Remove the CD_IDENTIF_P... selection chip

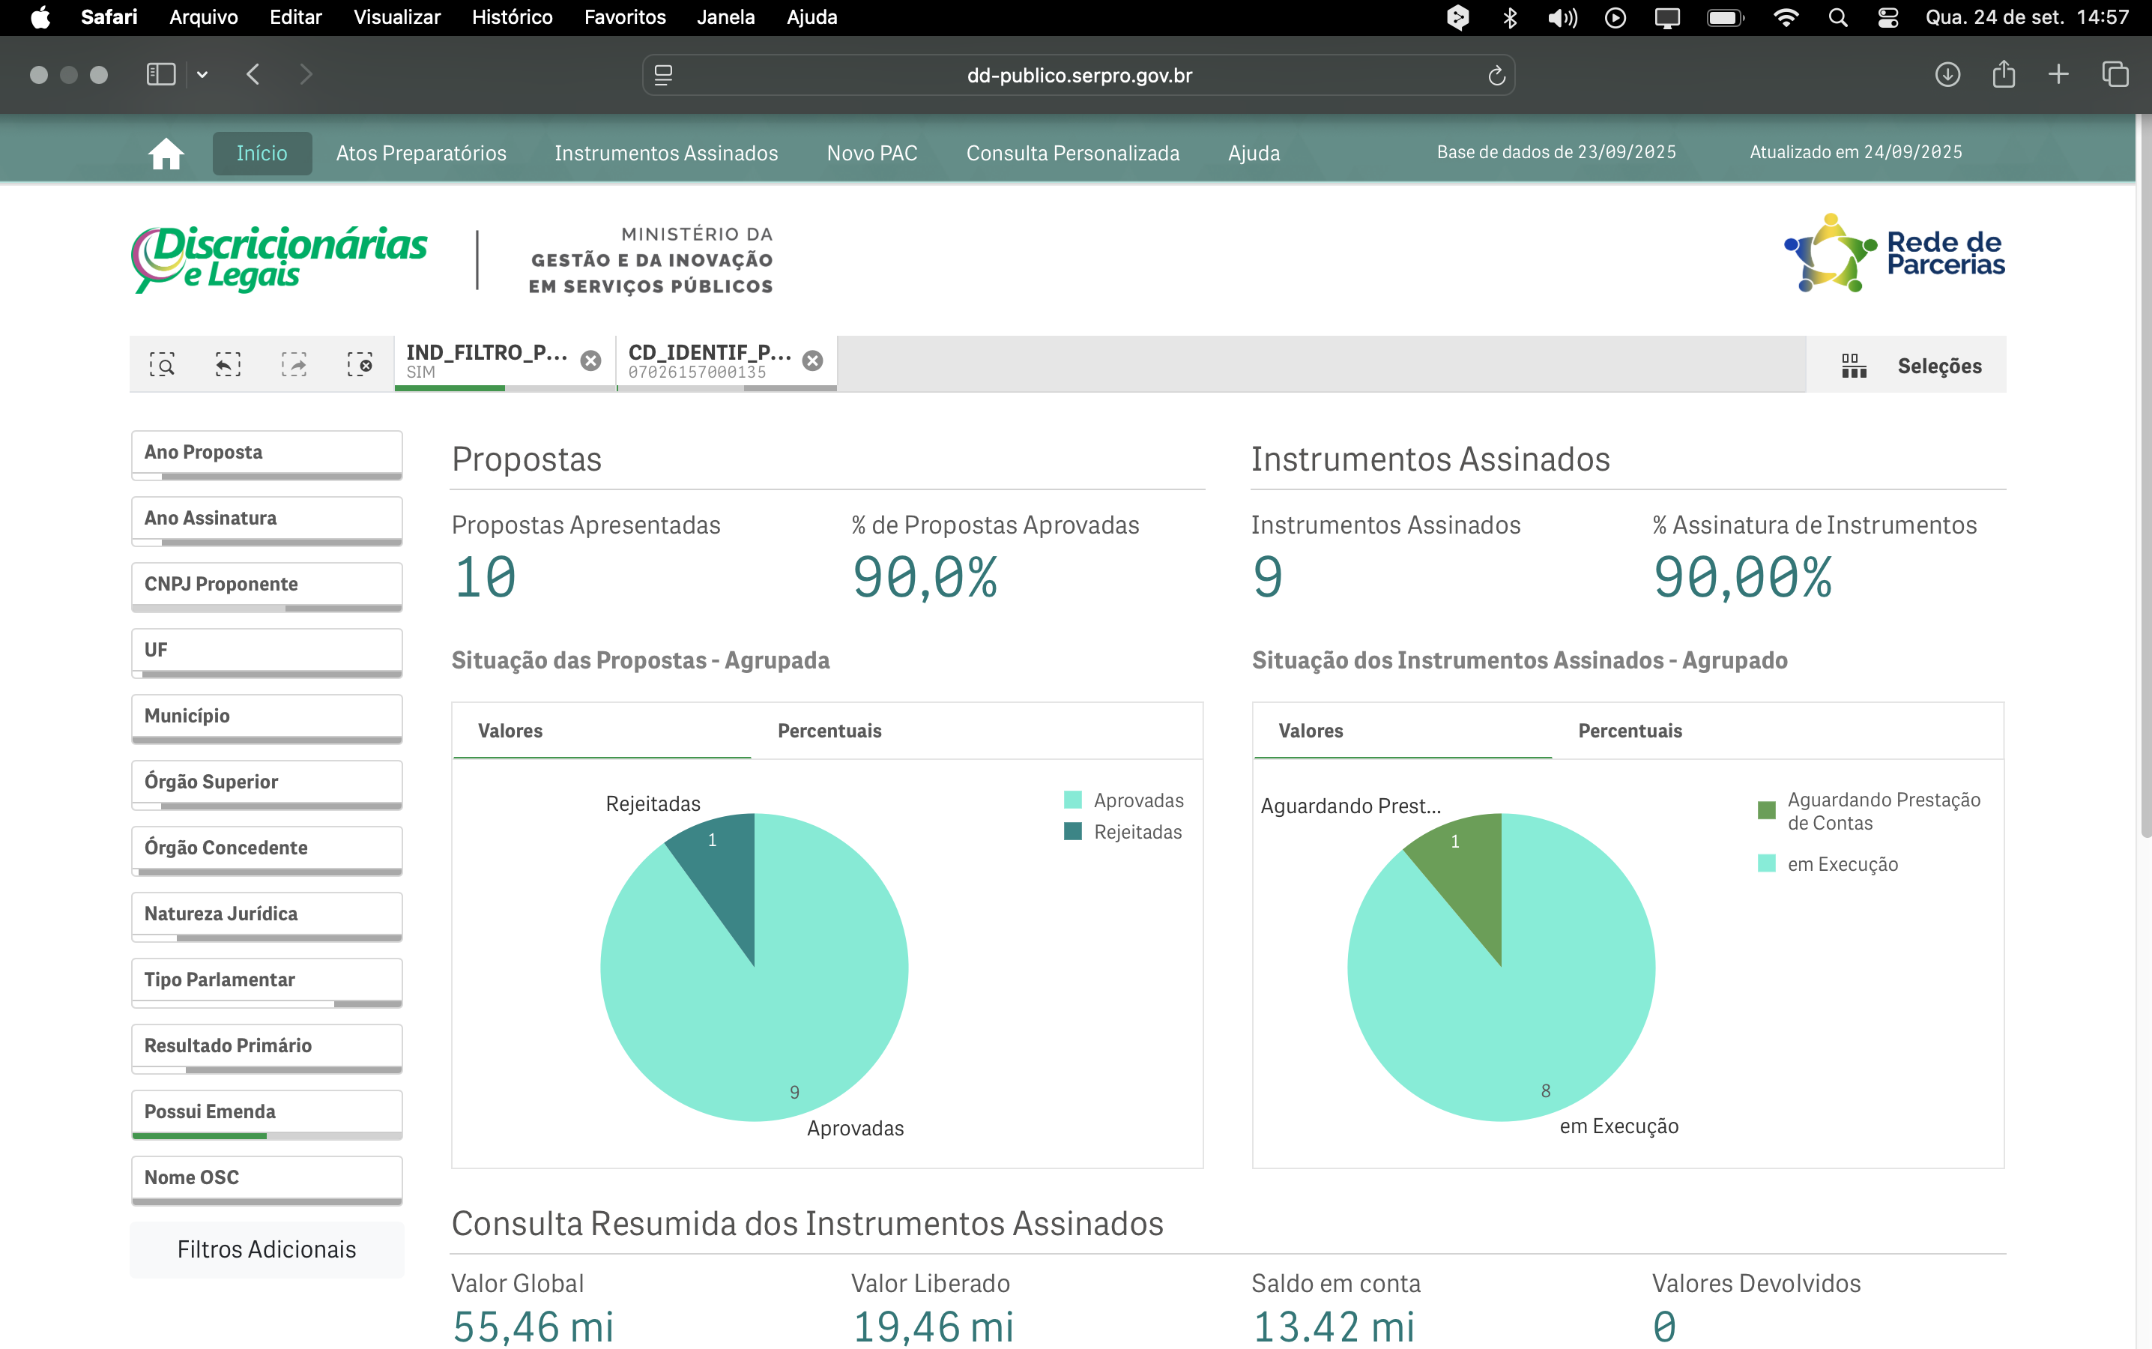click(x=812, y=360)
